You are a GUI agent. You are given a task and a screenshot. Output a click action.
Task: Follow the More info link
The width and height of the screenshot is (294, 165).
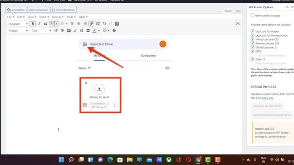pos(268,98)
